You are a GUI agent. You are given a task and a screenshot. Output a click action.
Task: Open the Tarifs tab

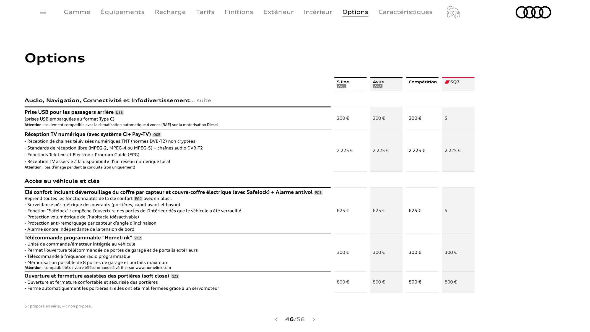(205, 12)
